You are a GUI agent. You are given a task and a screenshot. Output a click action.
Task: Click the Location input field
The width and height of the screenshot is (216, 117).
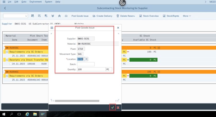pos(81,59)
